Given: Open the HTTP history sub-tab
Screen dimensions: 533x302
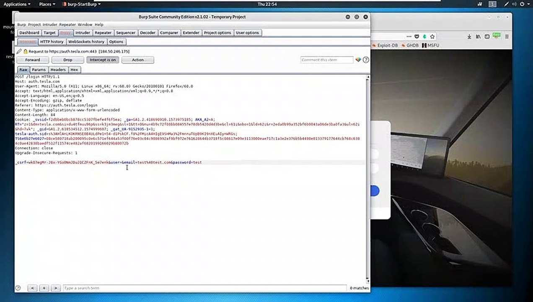Looking at the screenshot, I should [52, 42].
